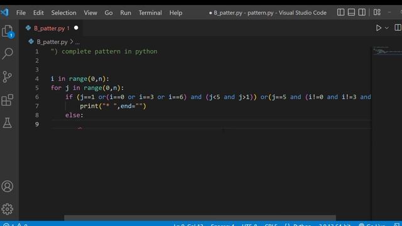Image resolution: width=402 pixels, height=226 pixels.
Task: Customize the editor layout via its icon
Action: point(377,13)
